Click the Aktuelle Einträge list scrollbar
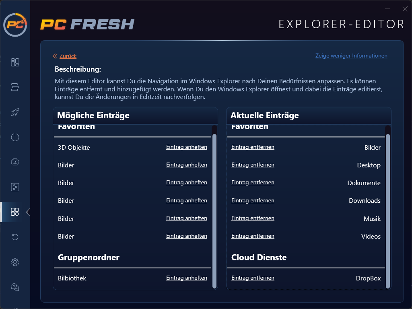412x309 pixels. click(x=388, y=211)
